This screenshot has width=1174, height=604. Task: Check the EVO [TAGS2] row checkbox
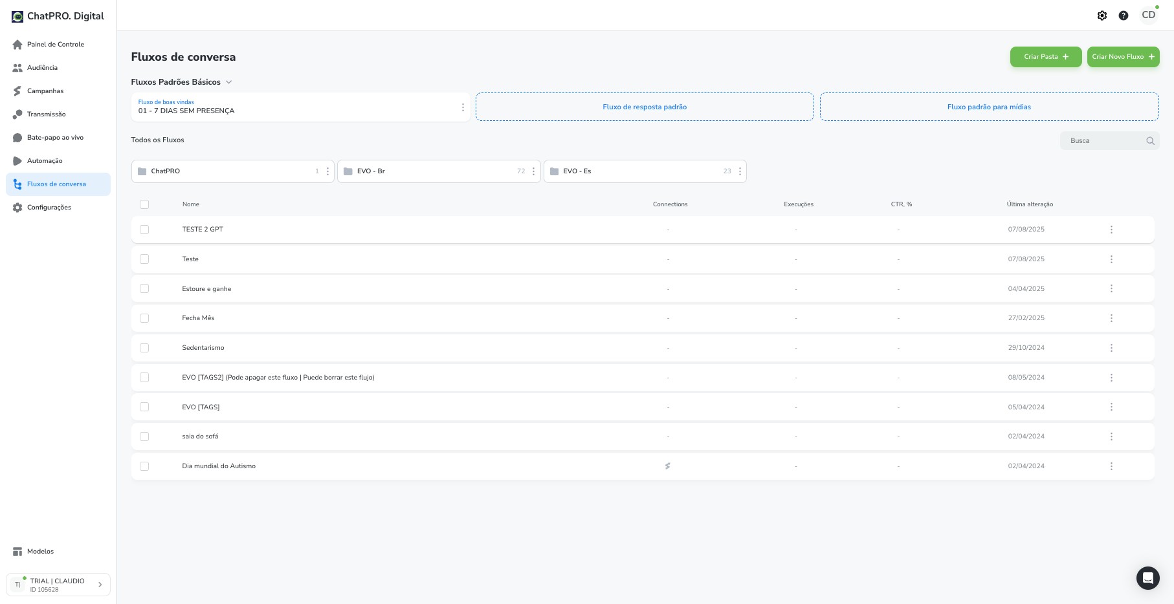144,378
